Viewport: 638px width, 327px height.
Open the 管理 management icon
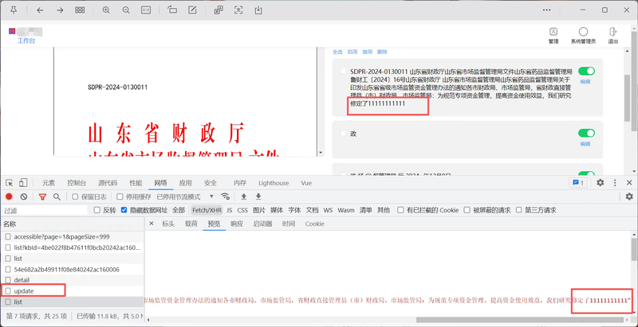point(553,35)
